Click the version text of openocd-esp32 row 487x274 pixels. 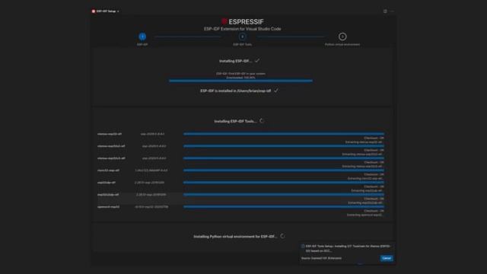coord(151,206)
